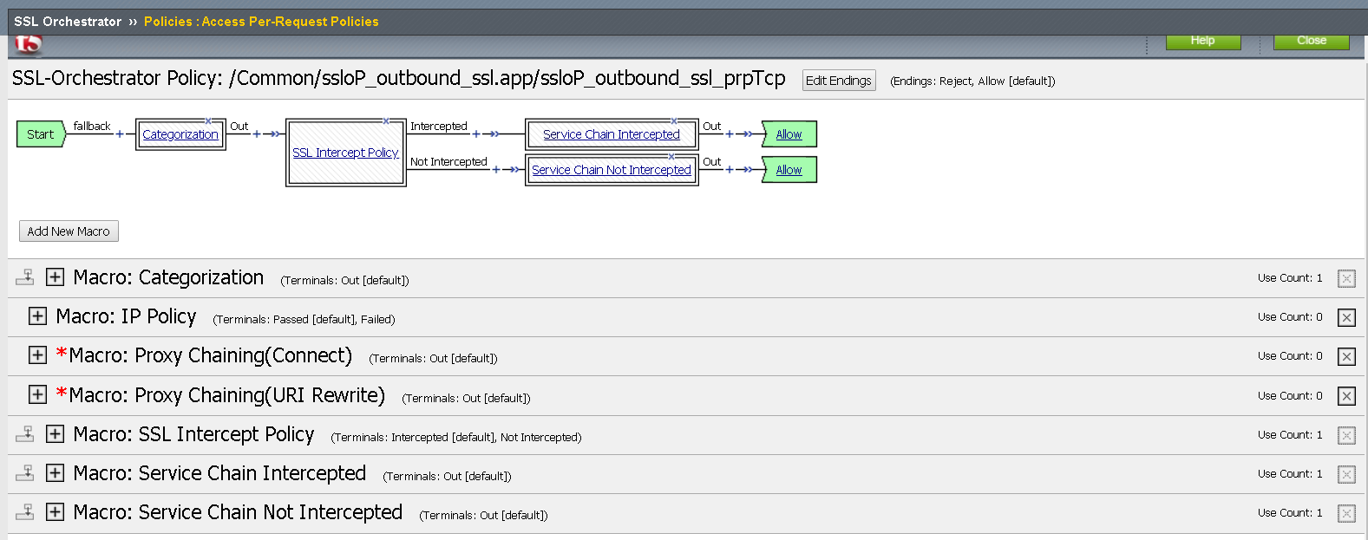Expand Macro: Service Chain Intercepted
Screen dimensions: 1368x540
coord(55,472)
